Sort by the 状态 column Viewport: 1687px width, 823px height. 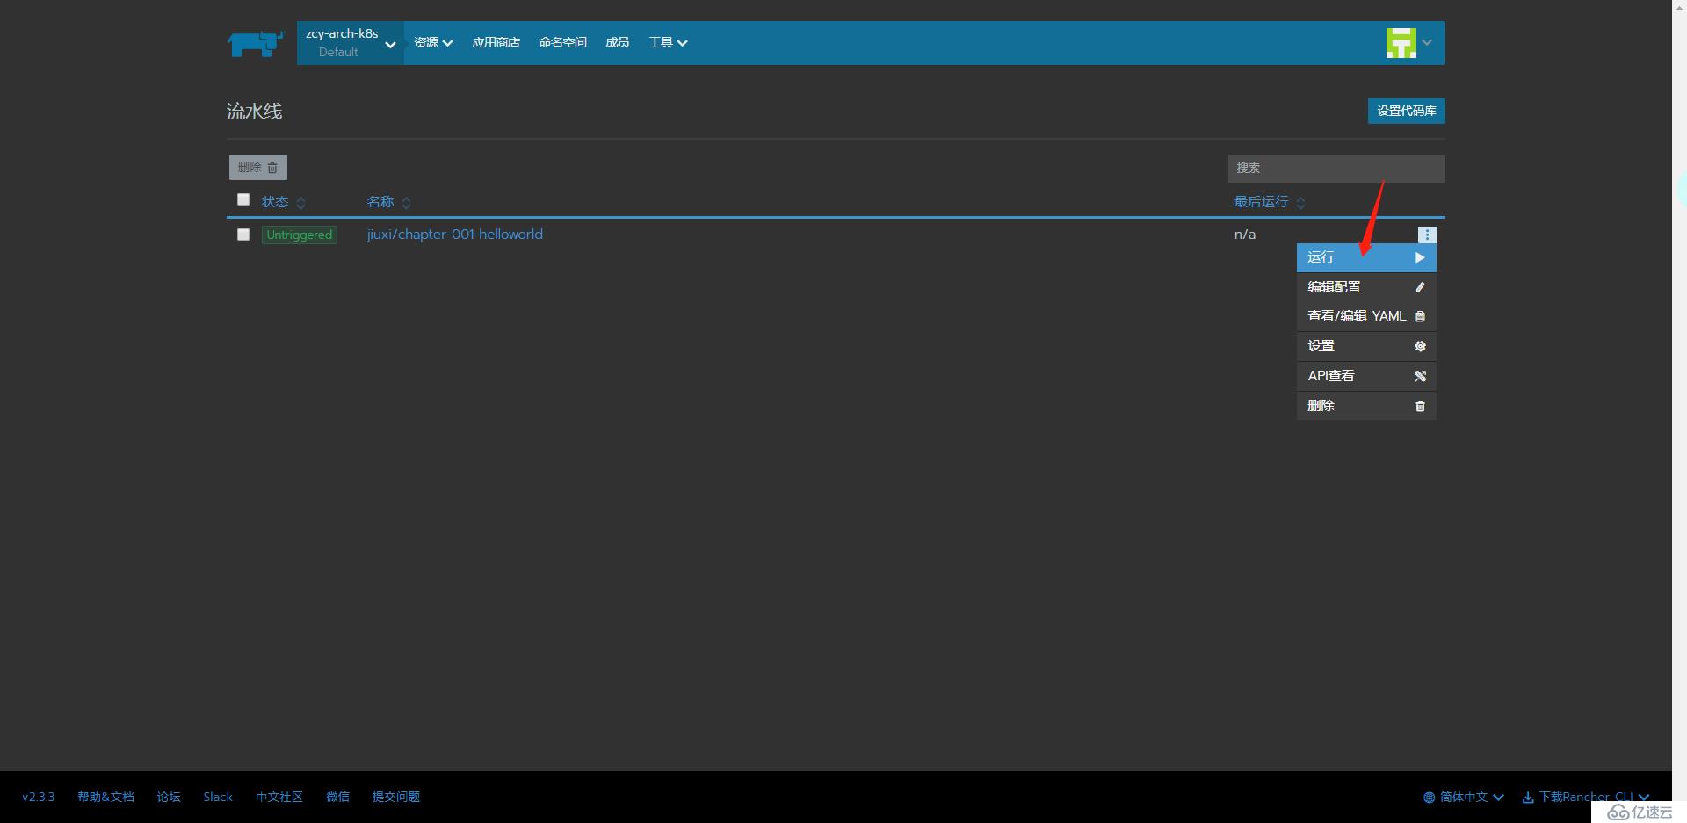[x=283, y=202]
